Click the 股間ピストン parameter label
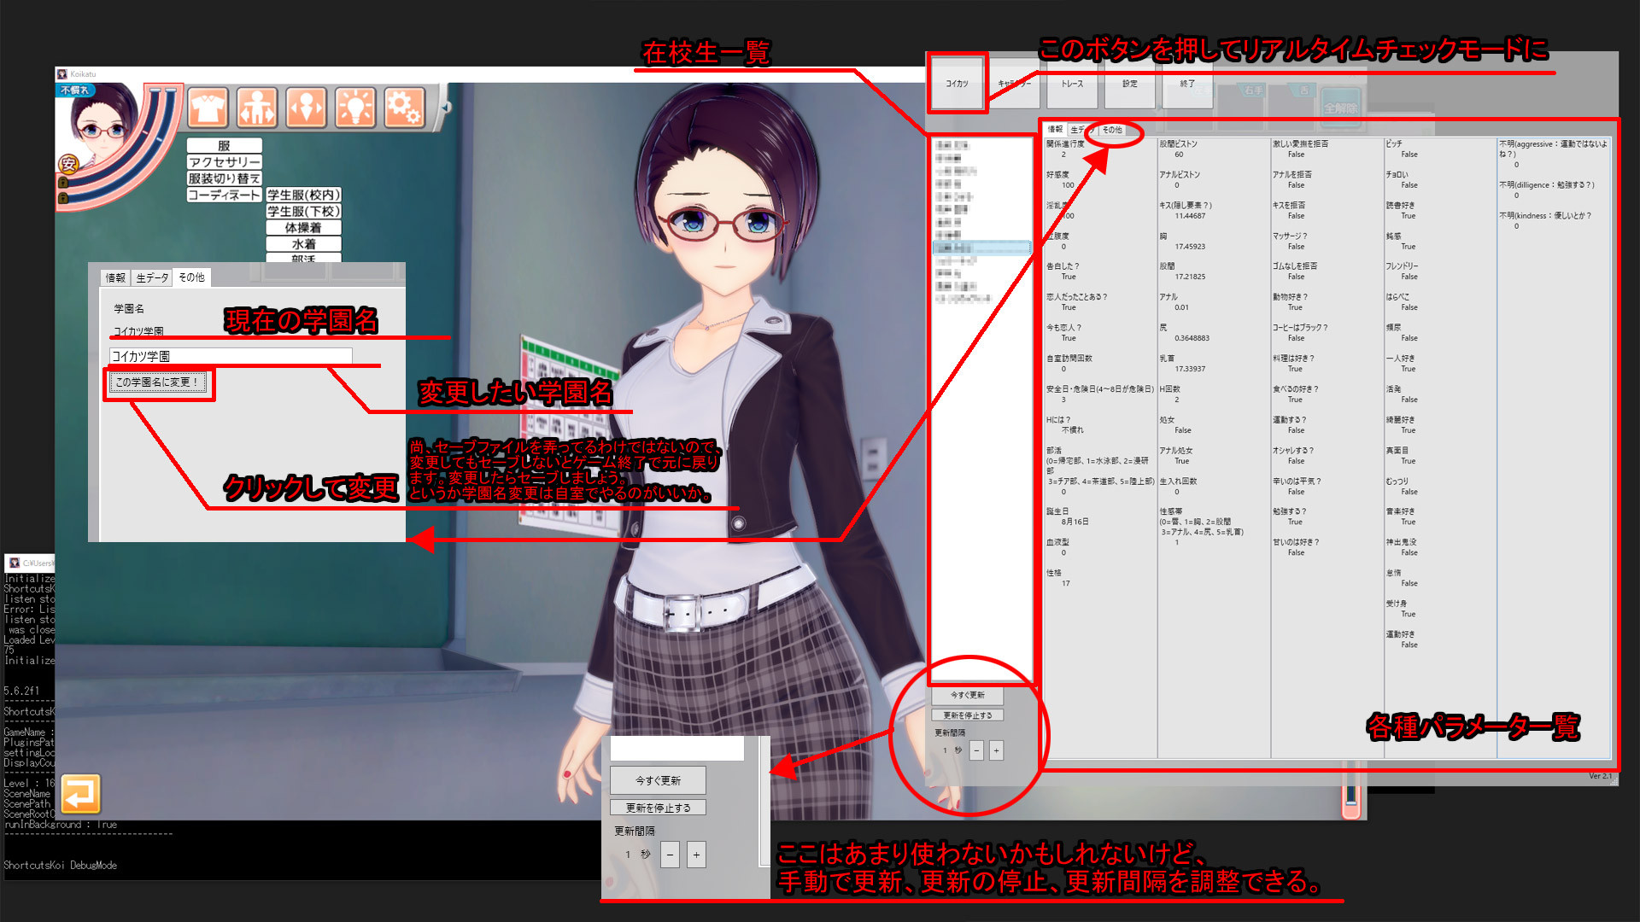Viewport: 1640px width, 922px height. 1179,144
